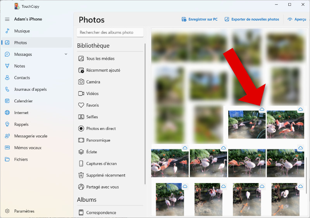Click the Partagé avec vous icon
310x218 pixels.
click(x=81, y=187)
